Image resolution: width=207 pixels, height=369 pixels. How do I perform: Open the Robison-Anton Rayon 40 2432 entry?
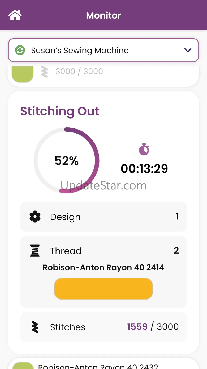coord(98,366)
